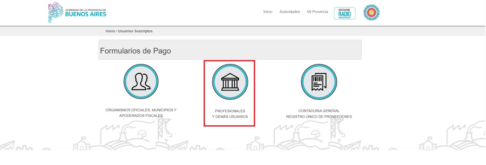Click the 'APODERADOS FISCALES' text line
The width and height of the screenshot is (486, 165).
pyautogui.click(x=141, y=116)
